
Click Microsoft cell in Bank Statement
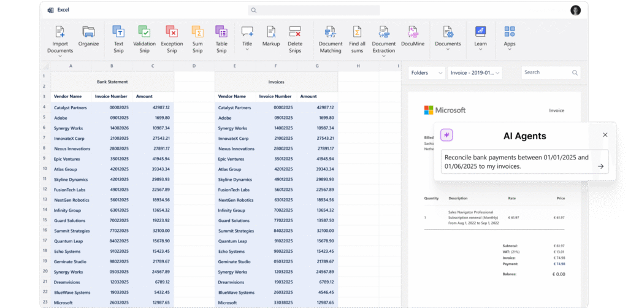tap(71, 303)
